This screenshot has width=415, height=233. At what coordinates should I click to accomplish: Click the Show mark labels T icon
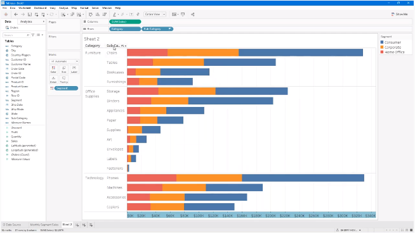[131, 15]
